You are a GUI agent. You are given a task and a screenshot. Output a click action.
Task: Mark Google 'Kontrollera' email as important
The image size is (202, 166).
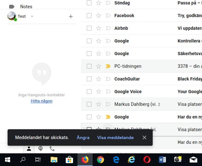pos(108,41)
